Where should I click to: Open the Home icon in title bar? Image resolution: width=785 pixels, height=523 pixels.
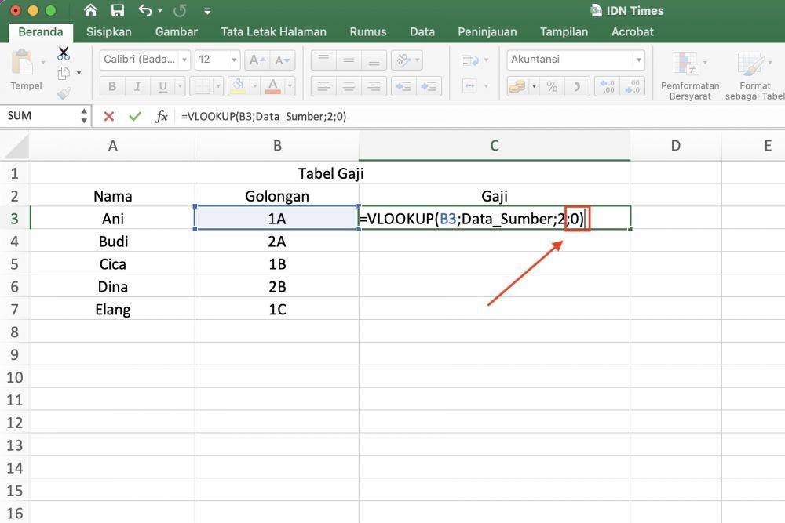click(90, 10)
